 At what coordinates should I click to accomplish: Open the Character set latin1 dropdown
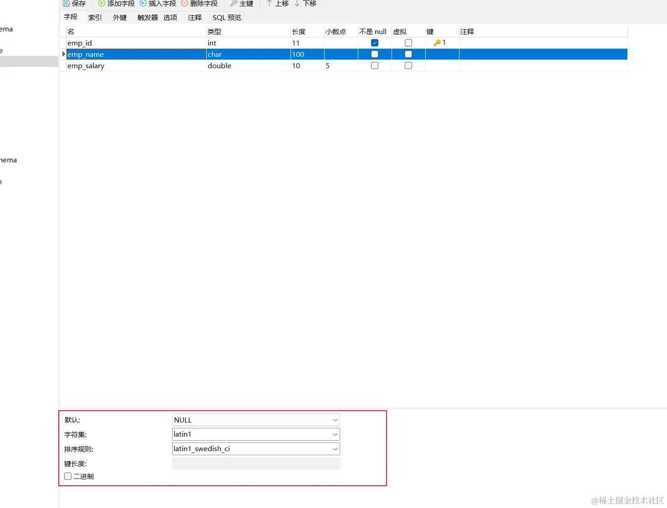pyautogui.click(x=256, y=434)
